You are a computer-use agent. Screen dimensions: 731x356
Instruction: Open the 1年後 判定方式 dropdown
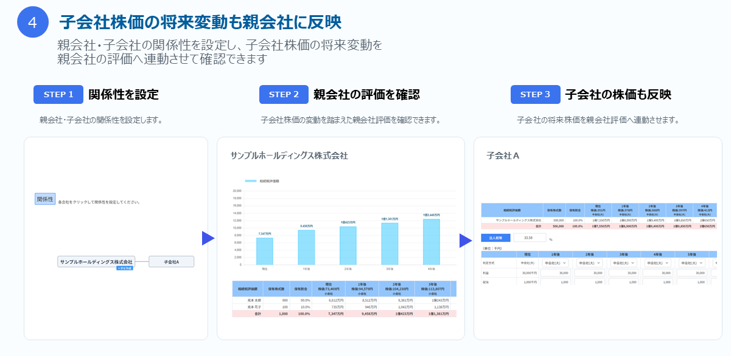tap(554, 263)
